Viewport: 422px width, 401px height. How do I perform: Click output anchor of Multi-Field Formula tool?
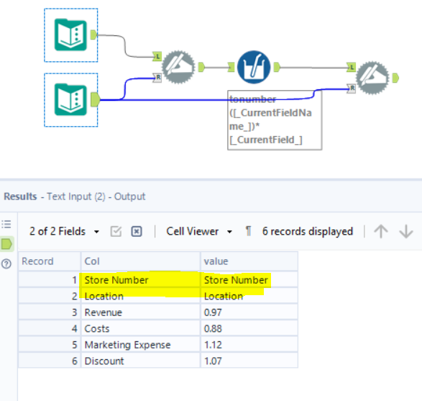[277, 67]
